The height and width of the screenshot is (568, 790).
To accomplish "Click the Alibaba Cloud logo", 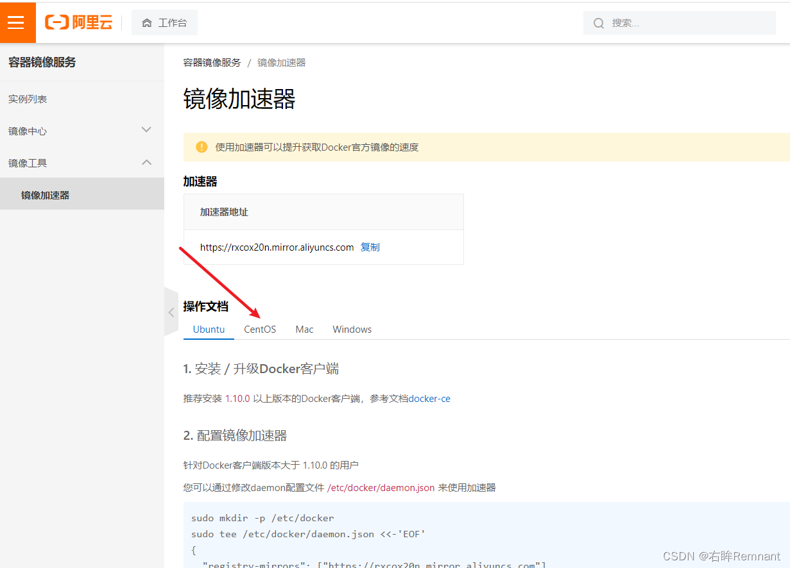I will pyautogui.click(x=78, y=23).
